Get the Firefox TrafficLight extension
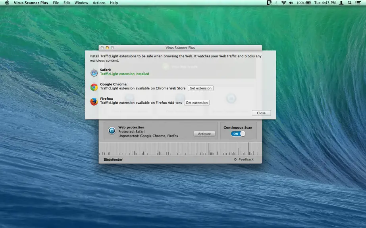 [x=197, y=103]
